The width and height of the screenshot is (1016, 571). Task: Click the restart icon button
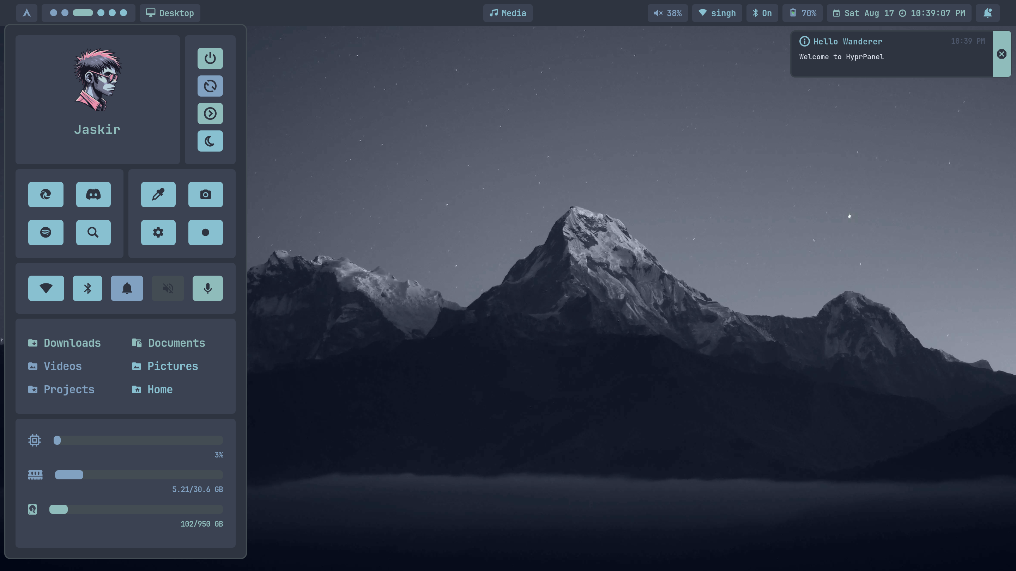[x=210, y=86]
